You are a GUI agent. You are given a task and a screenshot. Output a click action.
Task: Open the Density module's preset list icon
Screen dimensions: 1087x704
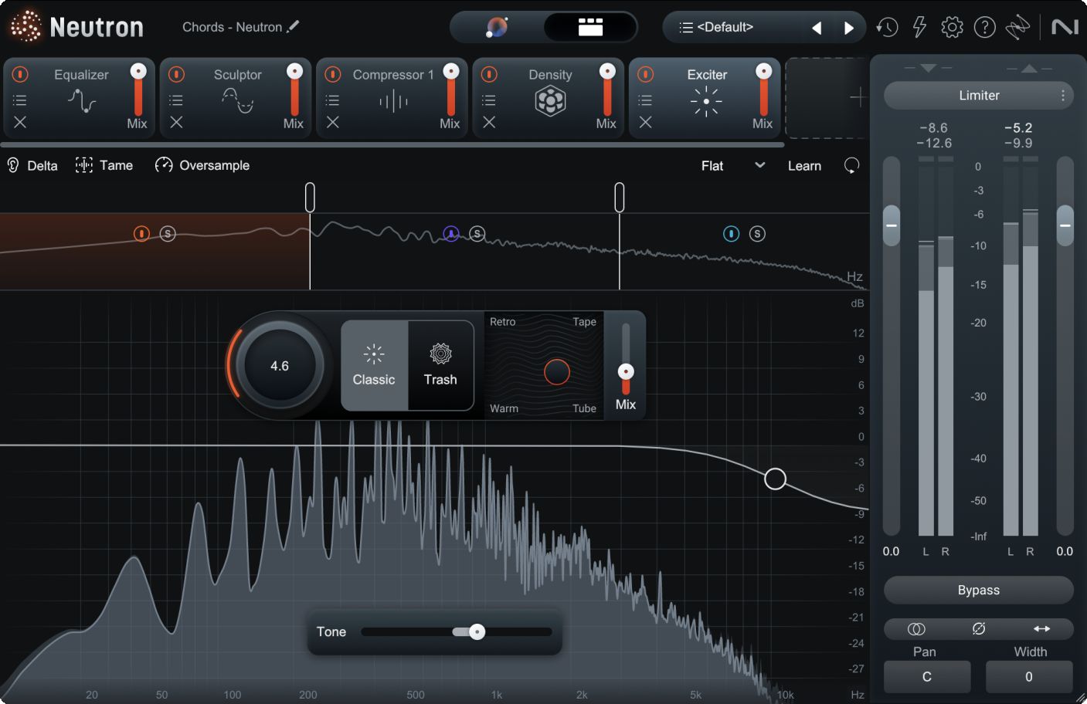coord(487,99)
